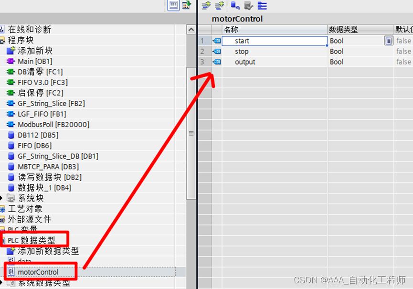Click the blue database update toolbar icon
This screenshot has height=289, width=413.
click(x=235, y=5)
